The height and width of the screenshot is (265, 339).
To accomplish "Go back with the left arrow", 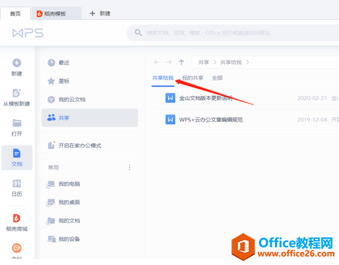I will tap(156, 62).
